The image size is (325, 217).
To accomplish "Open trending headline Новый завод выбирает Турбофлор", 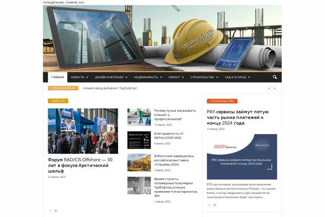I will tap(110, 88).
